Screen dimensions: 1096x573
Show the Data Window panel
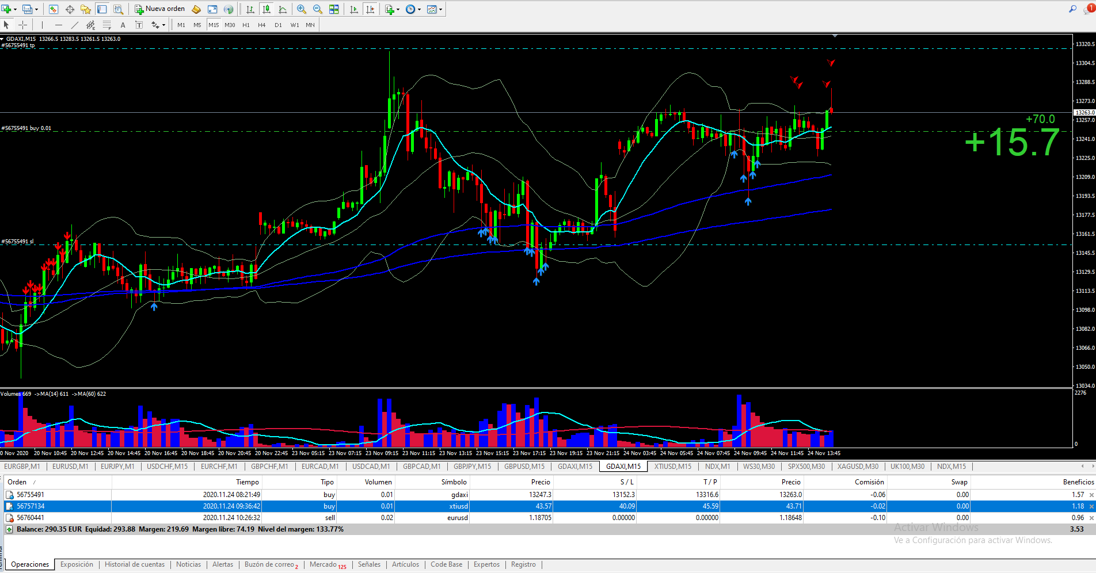[x=70, y=9]
